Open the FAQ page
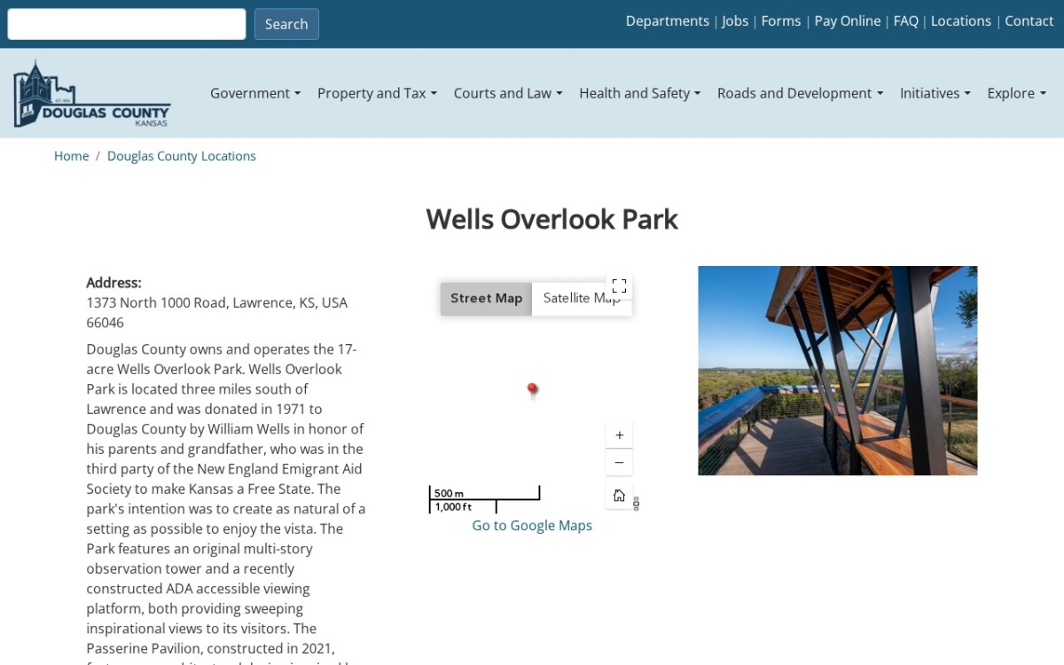Viewport: 1064px width, 665px height. point(906,21)
